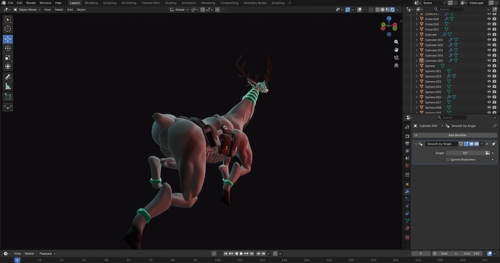Open the Output properties tab
The image size is (500, 263).
coord(407,143)
